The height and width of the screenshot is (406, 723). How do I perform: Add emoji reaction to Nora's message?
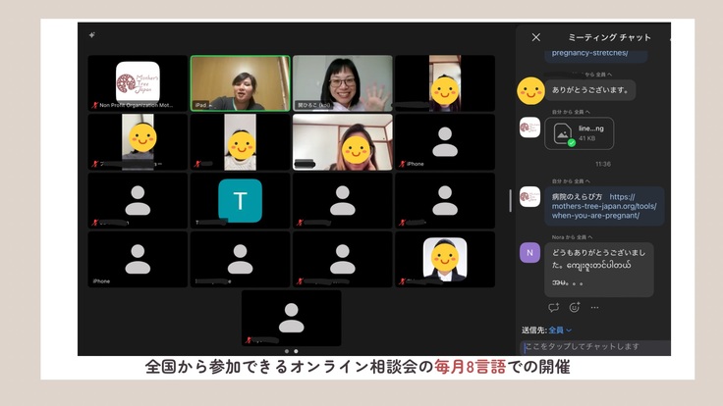pos(575,307)
